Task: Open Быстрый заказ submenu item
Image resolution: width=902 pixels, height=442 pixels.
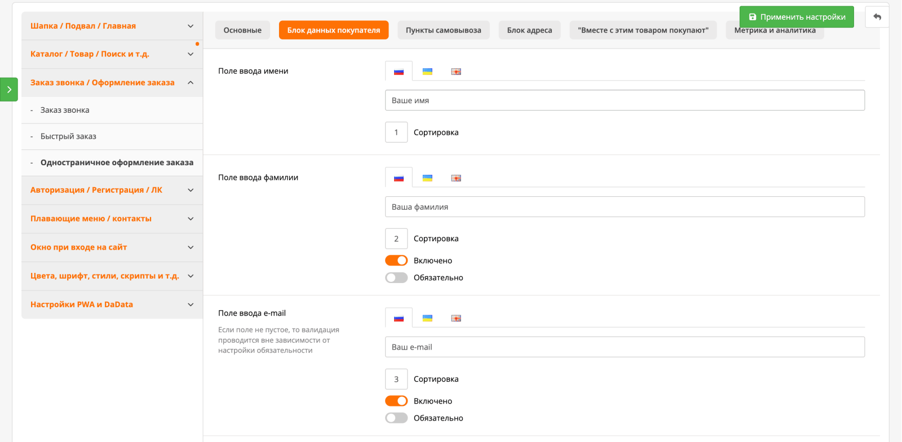Action: coord(112,136)
